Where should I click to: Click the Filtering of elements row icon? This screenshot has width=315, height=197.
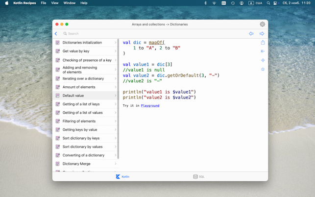click(x=58, y=121)
